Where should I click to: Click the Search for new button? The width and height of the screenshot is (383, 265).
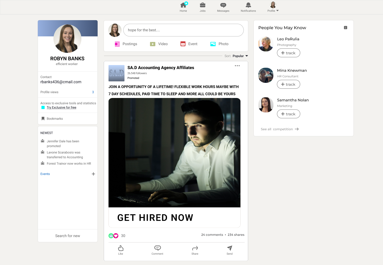tap(68, 236)
